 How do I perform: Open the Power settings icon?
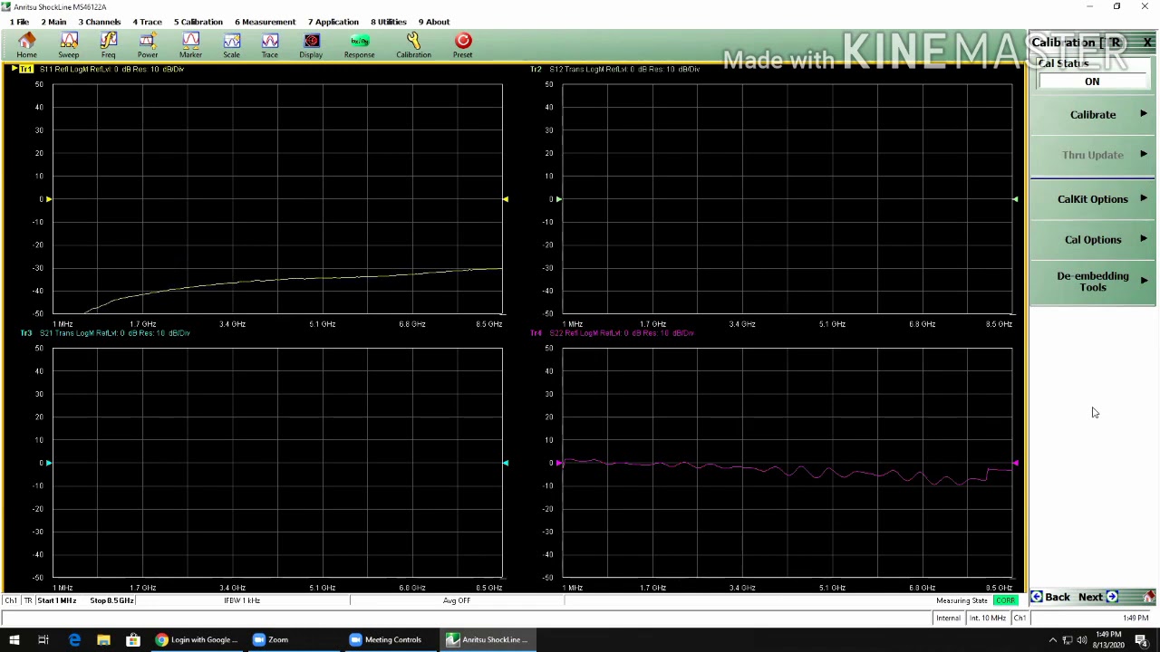(x=148, y=45)
